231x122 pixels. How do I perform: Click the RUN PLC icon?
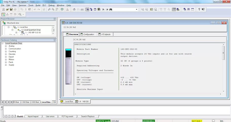click(161, 9)
